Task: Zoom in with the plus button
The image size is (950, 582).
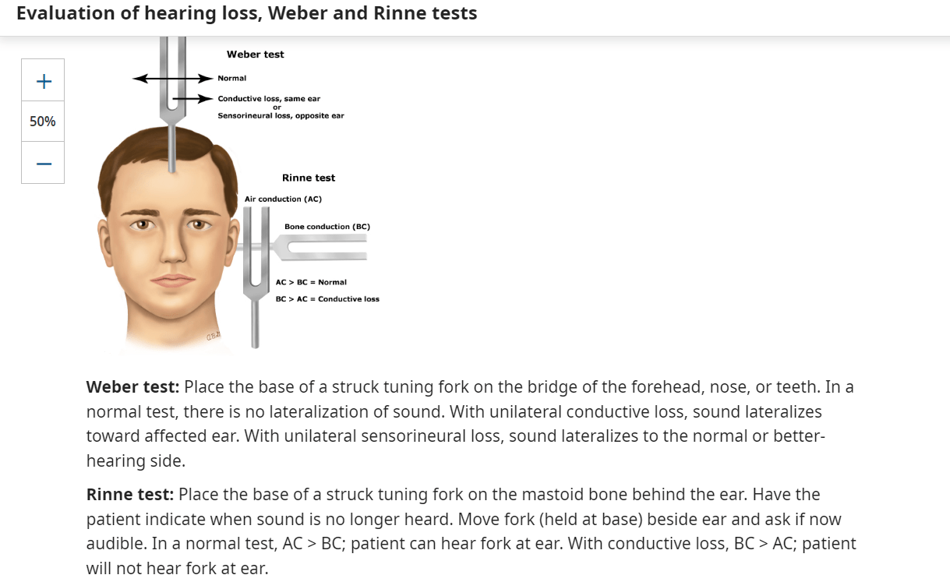Action: click(44, 80)
